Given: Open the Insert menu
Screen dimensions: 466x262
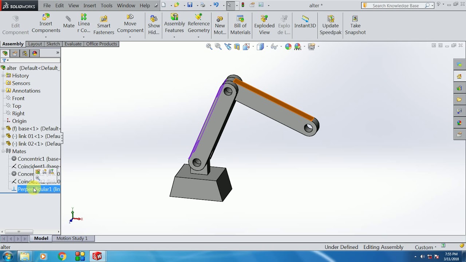Looking at the screenshot, I should (90, 5).
